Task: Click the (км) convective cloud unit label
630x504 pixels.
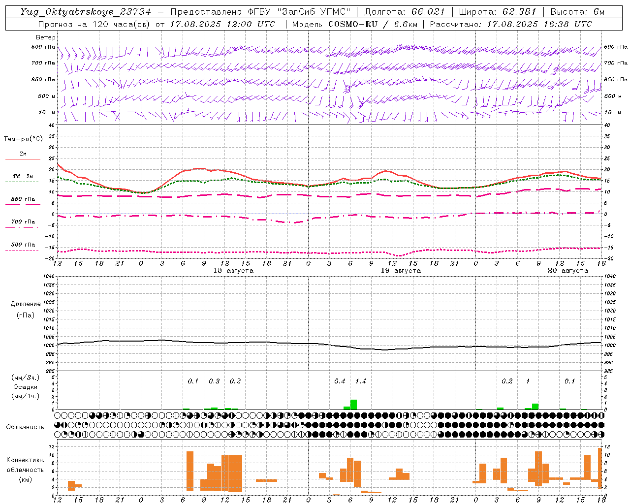Action: tap(26, 479)
